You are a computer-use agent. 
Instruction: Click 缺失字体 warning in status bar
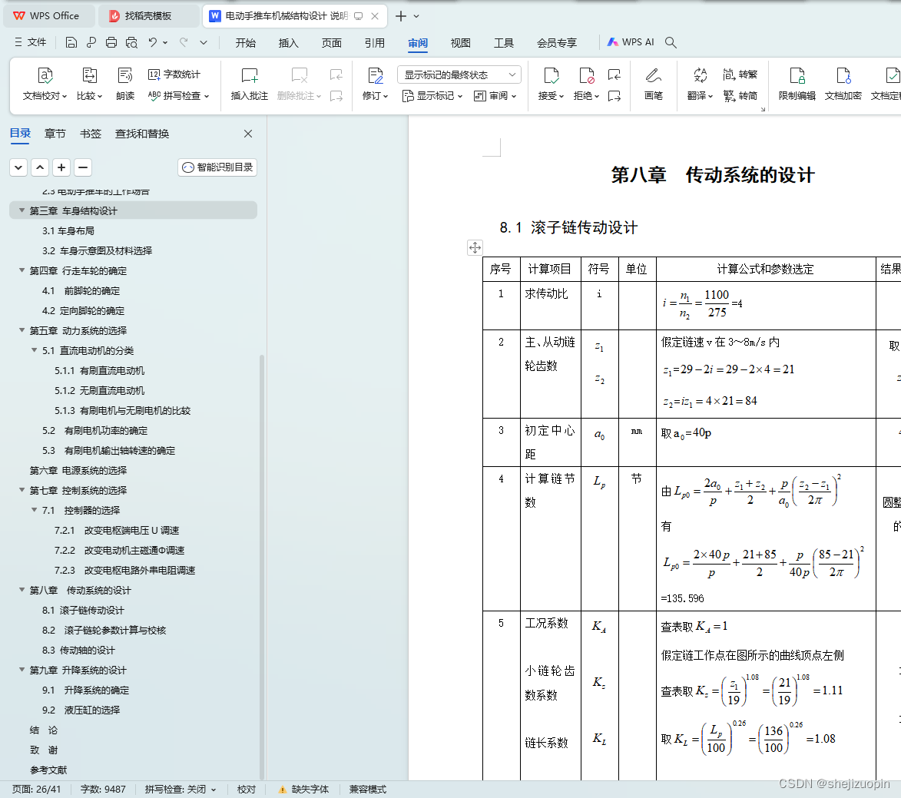coord(304,790)
